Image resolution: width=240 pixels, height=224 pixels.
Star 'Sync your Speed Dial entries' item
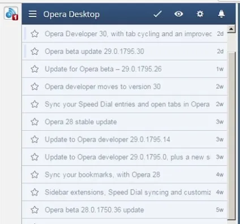(x=35, y=104)
